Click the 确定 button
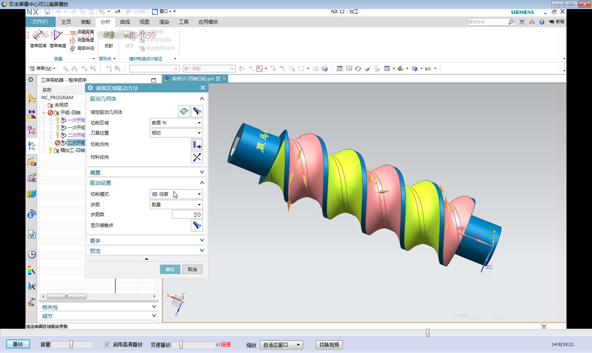 click(170, 270)
